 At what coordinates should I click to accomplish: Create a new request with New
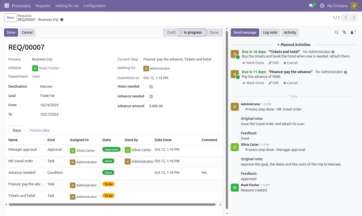[x=10, y=18]
